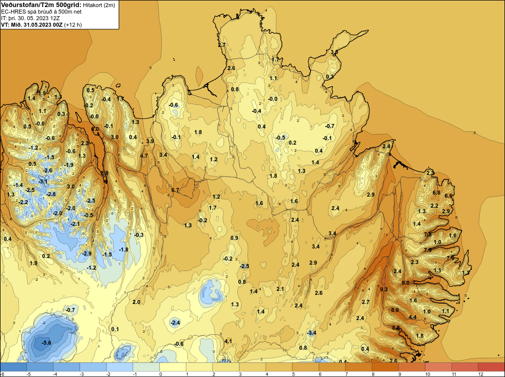Click the temperature value '9.3'
Image resolution: width=505 pixels, height=377 pixels.
[x=384, y=289]
